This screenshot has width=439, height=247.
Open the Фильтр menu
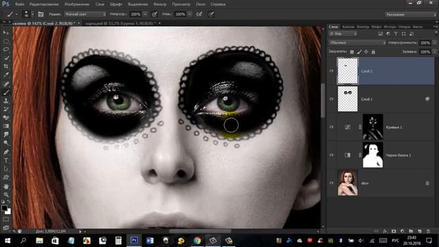(x=160, y=4)
